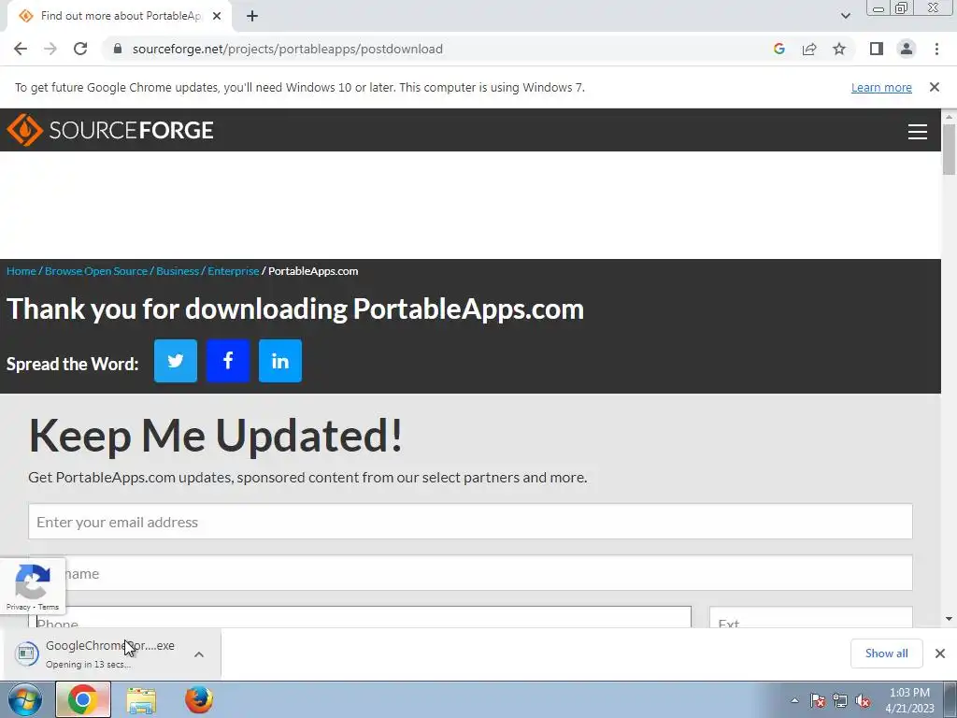
Task: Click the Chrome taskbar icon
Action: pos(83,699)
